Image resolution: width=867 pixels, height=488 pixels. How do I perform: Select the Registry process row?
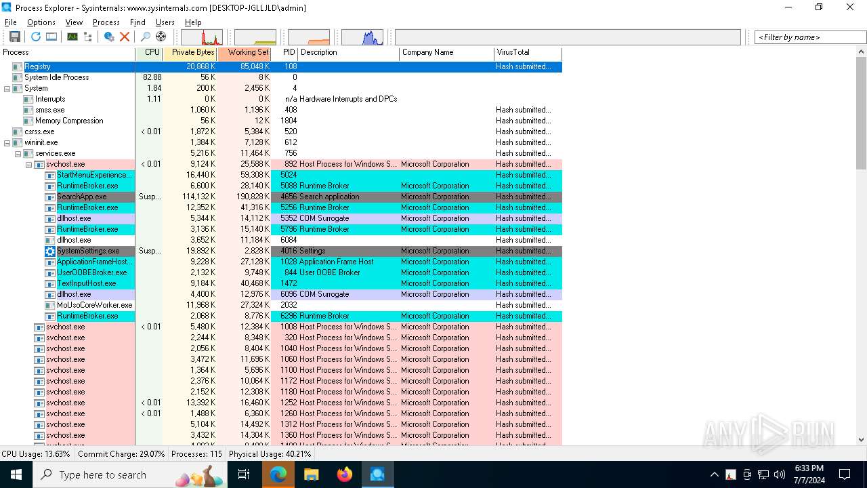pyautogui.click(x=281, y=66)
